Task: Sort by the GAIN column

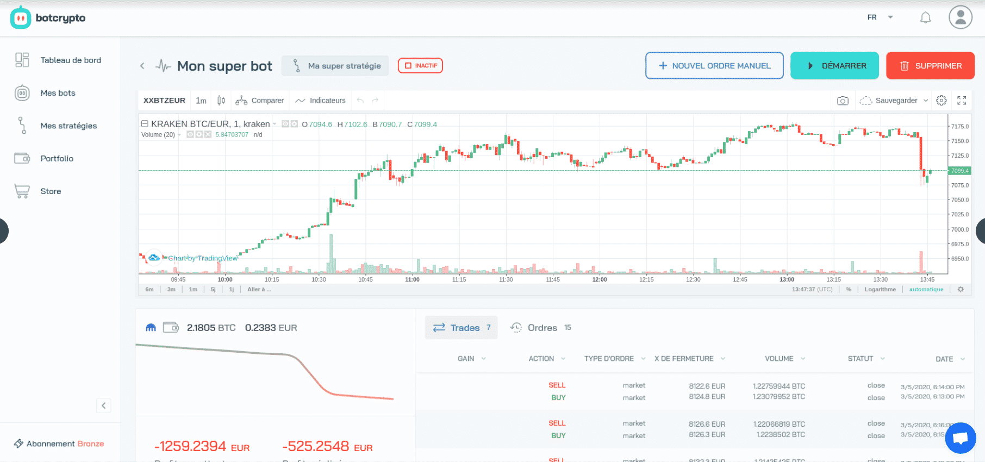Action: (472, 359)
